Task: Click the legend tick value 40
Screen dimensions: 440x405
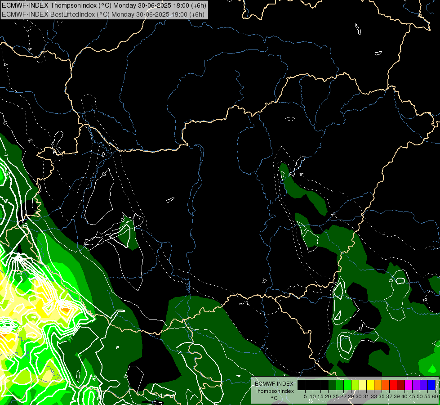Action: (x=405, y=396)
